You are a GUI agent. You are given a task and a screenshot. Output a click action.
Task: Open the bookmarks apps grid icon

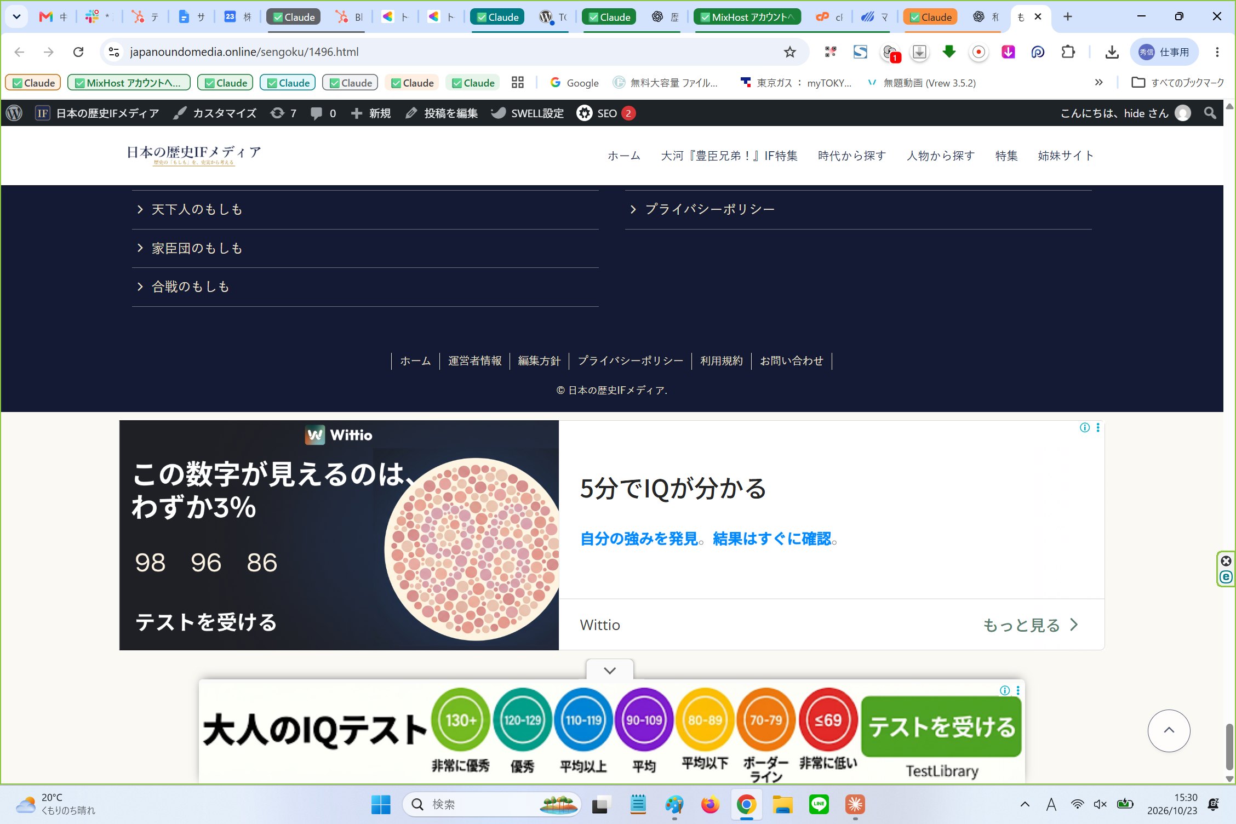coord(517,83)
